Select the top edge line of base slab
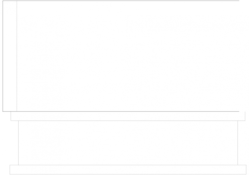Image resolution: width=249 pixels, height=175 pixels. [x=128, y=165]
